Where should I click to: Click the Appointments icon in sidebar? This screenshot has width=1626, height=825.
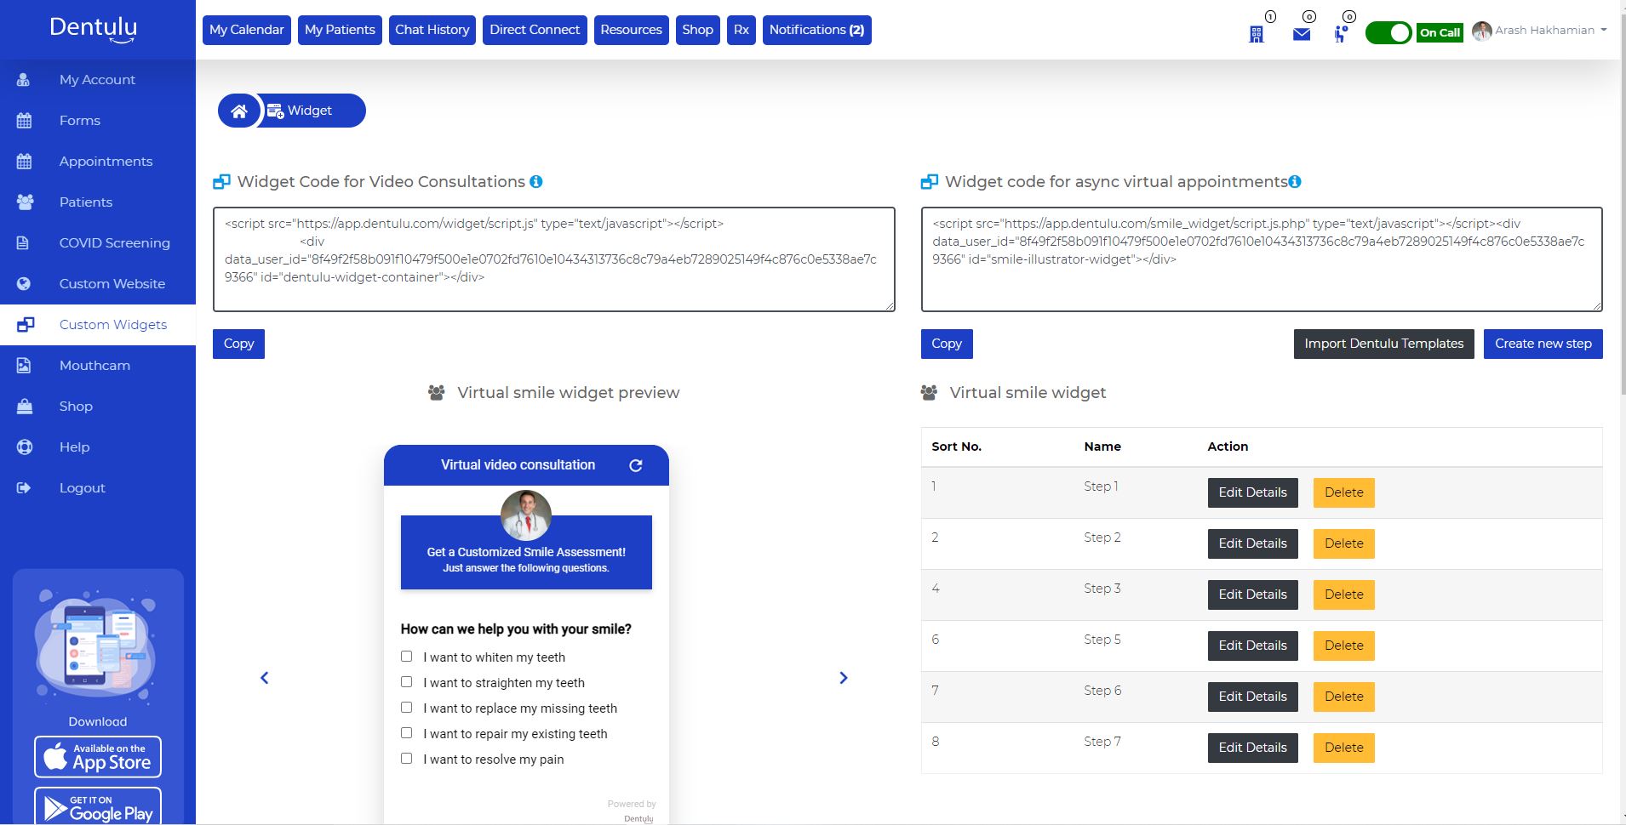(24, 162)
